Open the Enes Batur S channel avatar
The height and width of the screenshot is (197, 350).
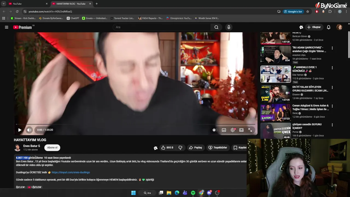tap(17, 148)
